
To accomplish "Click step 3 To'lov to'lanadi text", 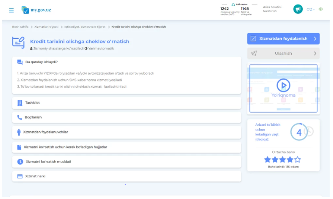I will point(72,87).
